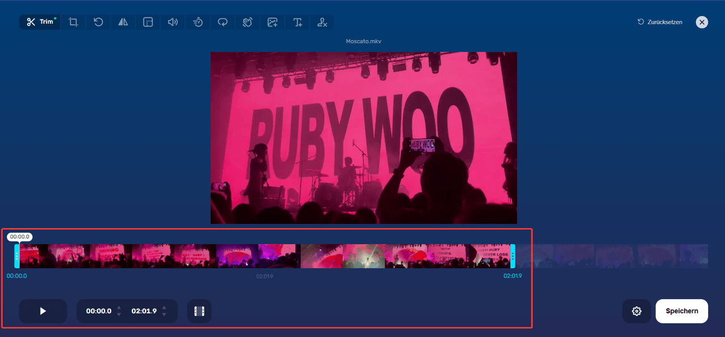The width and height of the screenshot is (725, 337).
Task: Open the Volume speaker tool
Action: [173, 22]
